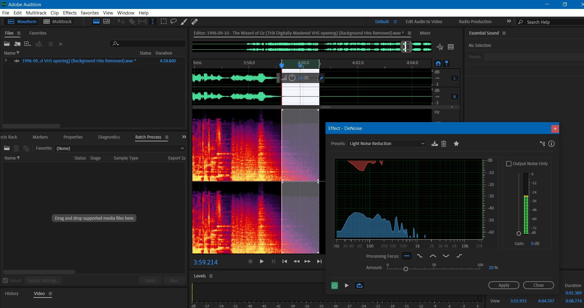Adjust the DeNoise Amount slider

tap(406, 269)
